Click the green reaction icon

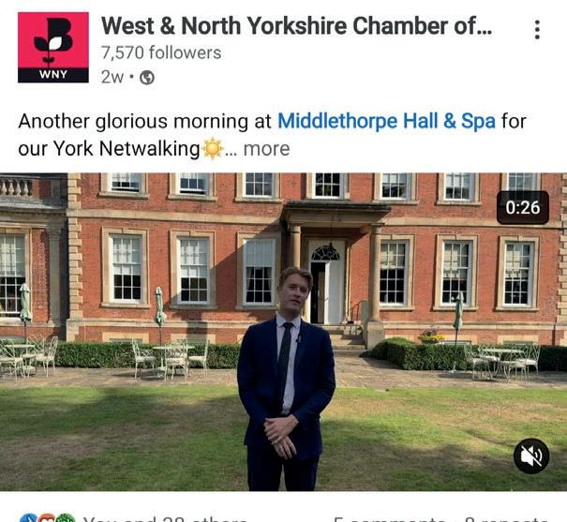[x=65, y=518]
